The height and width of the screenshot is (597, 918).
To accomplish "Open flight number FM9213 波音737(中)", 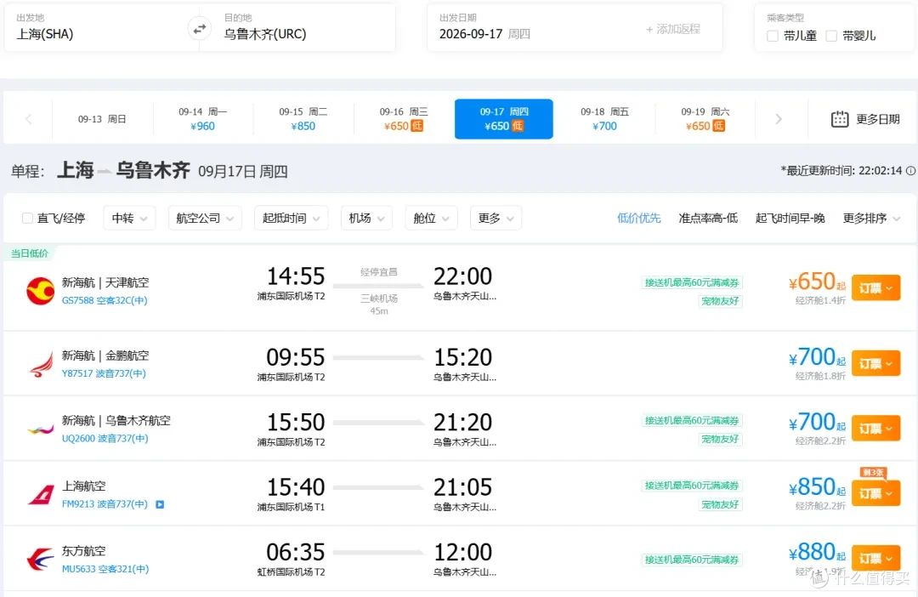I will (105, 503).
